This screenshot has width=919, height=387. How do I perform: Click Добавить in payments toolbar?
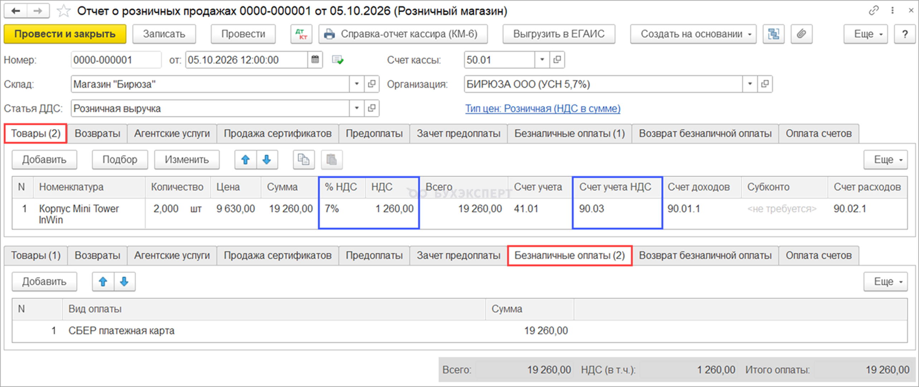tap(44, 282)
